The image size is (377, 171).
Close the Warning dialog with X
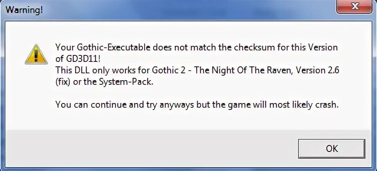click(x=355, y=6)
